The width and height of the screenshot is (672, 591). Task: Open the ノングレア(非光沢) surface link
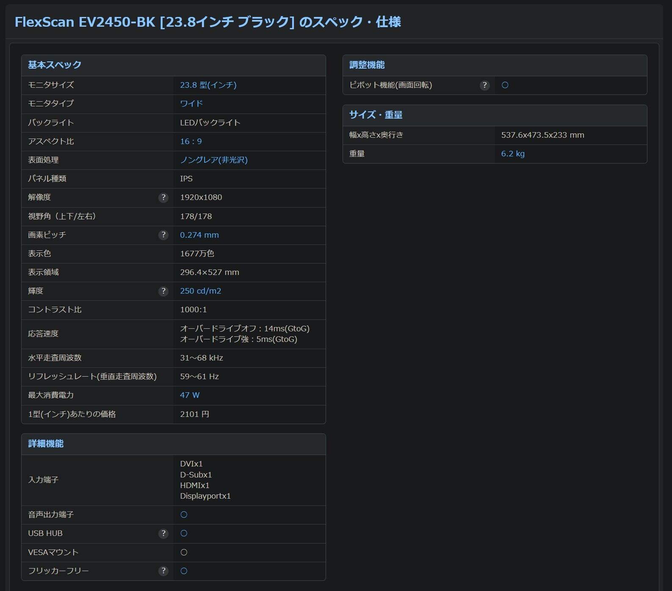pos(214,160)
